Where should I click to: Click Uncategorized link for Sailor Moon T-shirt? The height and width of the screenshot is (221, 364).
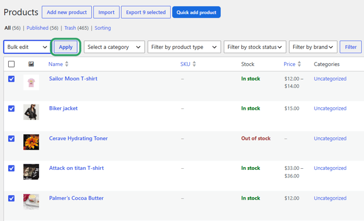330,78
